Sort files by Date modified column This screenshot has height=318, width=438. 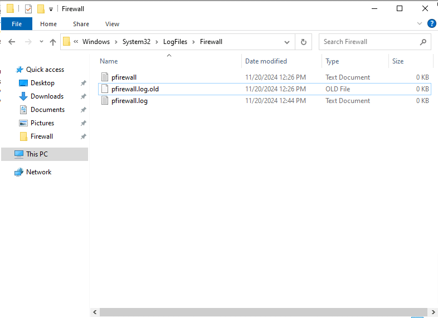click(266, 61)
